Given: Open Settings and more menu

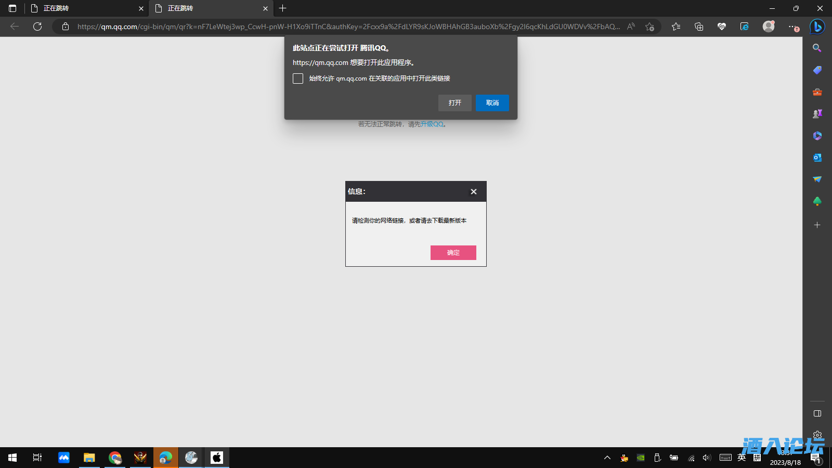Looking at the screenshot, I should (x=792, y=27).
